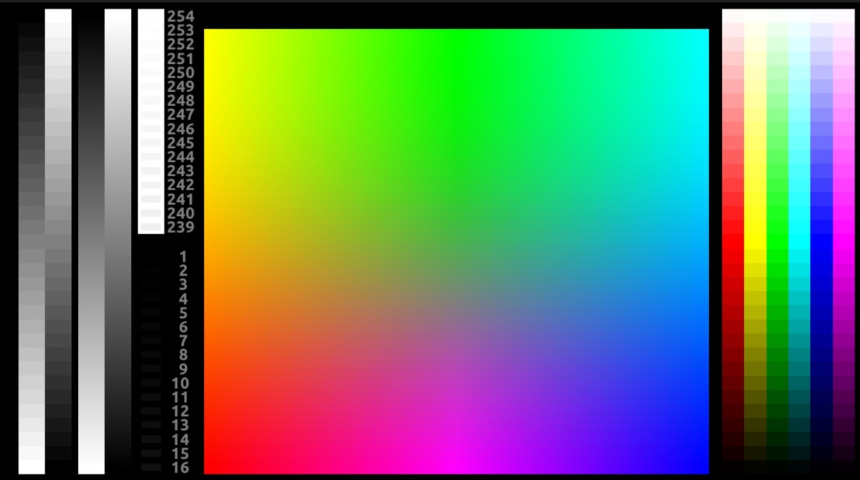Click the number label 246

(180, 129)
